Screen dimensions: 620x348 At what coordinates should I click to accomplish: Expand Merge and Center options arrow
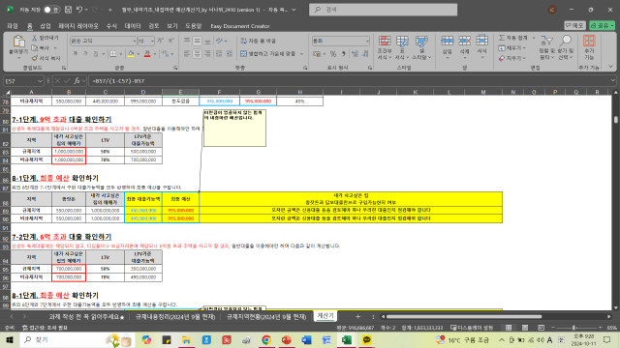coord(301,54)
